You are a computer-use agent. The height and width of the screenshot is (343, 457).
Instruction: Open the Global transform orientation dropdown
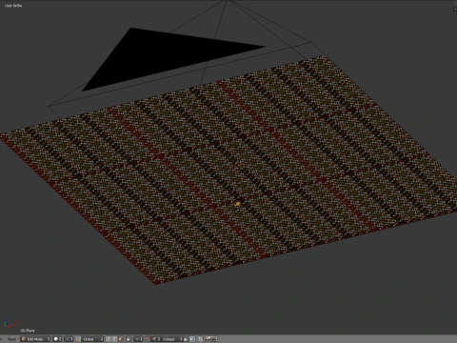tap(92, 339)
